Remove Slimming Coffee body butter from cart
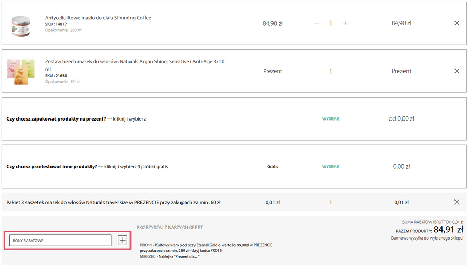The height and width of the screenshot is (266, 468). click(x=457, y=23)
